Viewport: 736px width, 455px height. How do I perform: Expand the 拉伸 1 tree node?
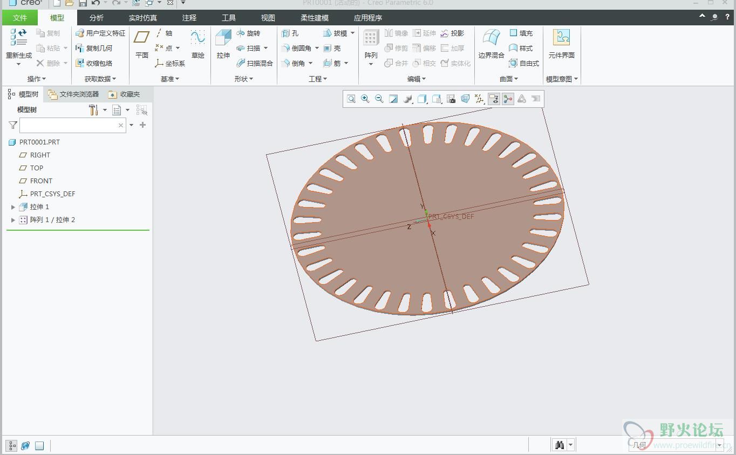point(13,207)
